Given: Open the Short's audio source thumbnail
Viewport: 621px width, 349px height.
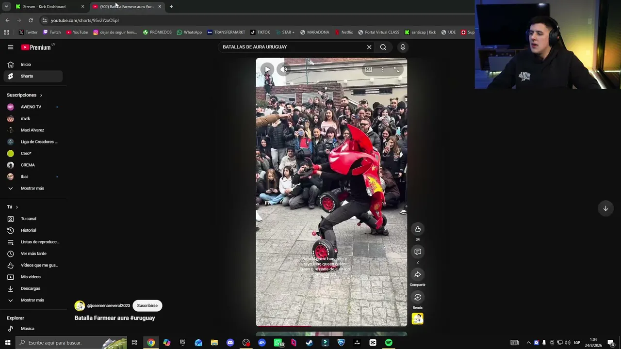Looking at the screenshot, I should [x=418, y=318].
